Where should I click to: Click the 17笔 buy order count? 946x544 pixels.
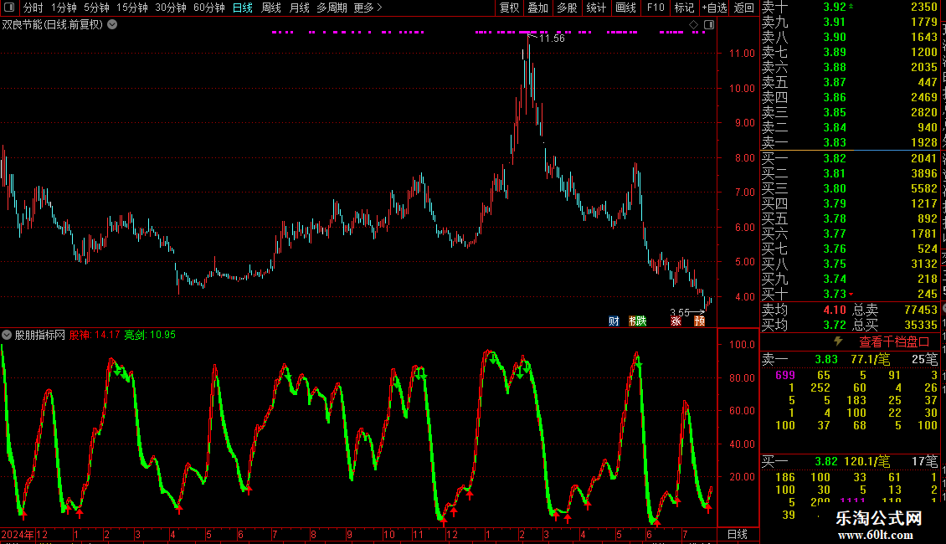pyautogui.click(x=925, y=461)
